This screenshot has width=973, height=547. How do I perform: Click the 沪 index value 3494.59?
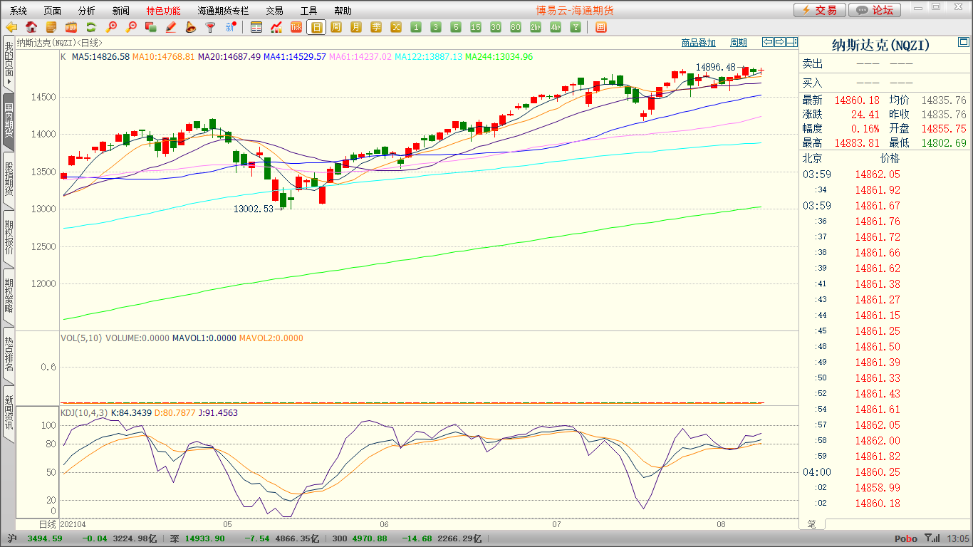coord(44,538)
